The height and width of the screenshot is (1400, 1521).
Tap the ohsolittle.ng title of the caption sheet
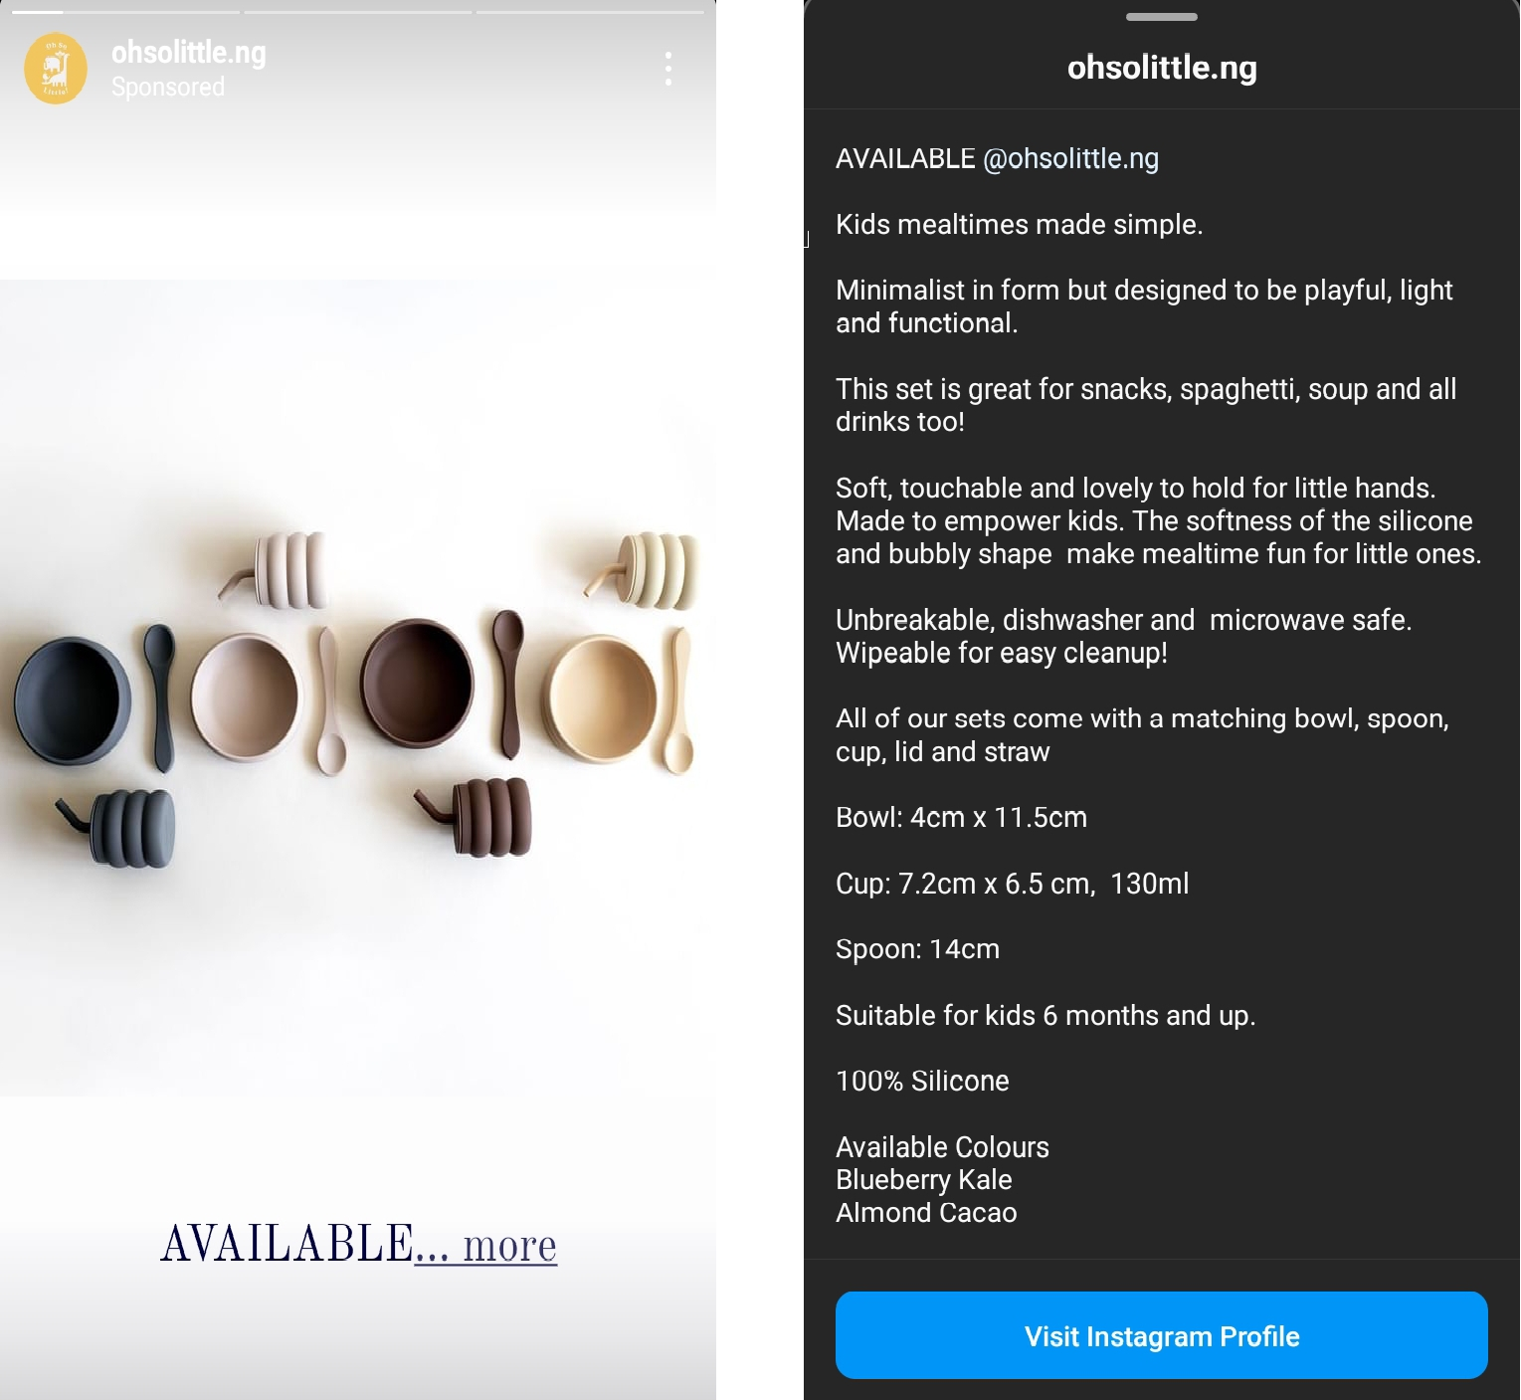tap(1161, 68)
